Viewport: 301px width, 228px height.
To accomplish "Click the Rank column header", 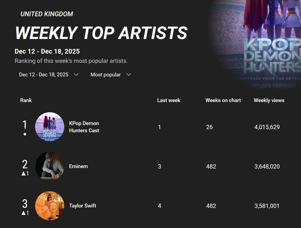I will pyautogui.click(x=26, y=100).
